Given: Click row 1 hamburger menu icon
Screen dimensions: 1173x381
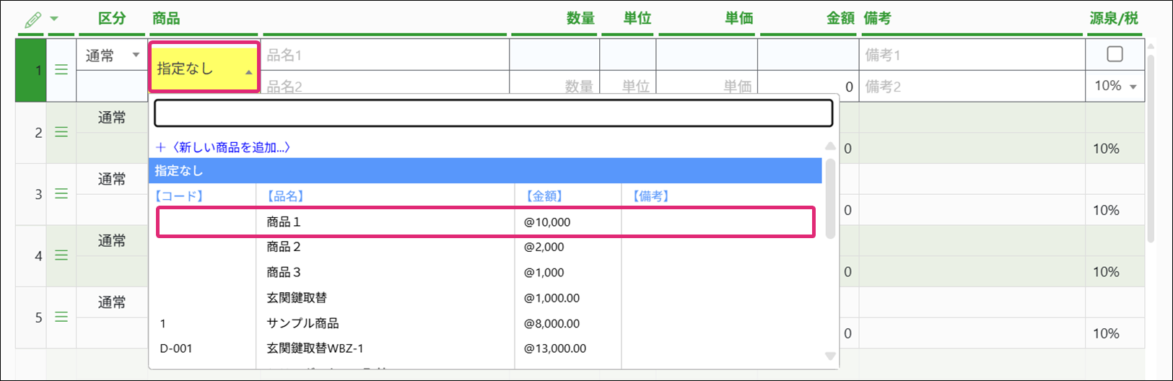Looking at the screenshot, I should coord(61,70).
